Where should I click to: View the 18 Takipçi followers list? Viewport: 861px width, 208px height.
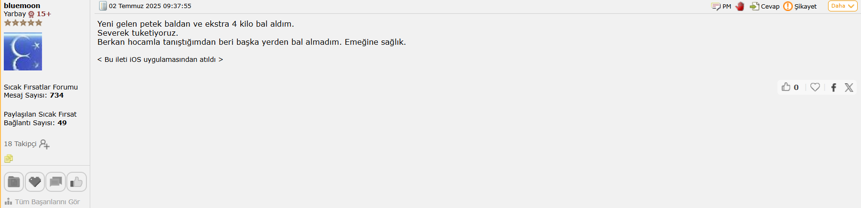click(20, 144)
